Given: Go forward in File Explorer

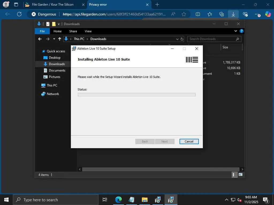Looking at the screenshot, I should [48, 39].
